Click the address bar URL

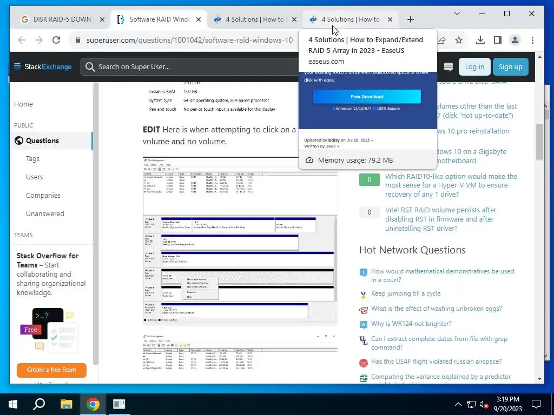[189, 40]
